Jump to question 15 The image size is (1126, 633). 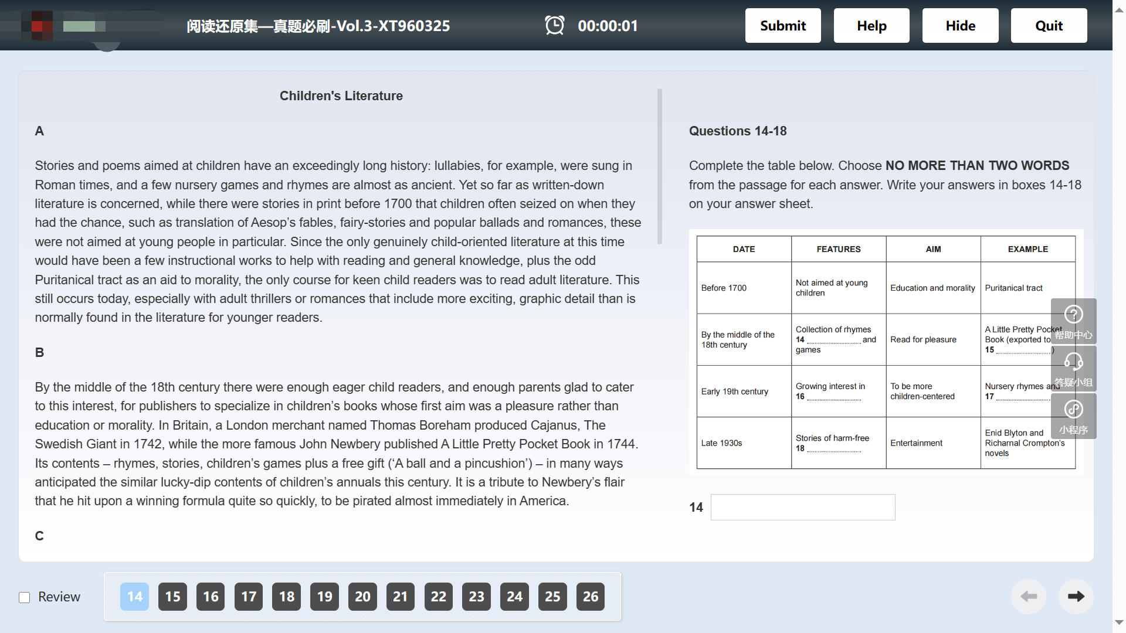click(x=172, y=597)
